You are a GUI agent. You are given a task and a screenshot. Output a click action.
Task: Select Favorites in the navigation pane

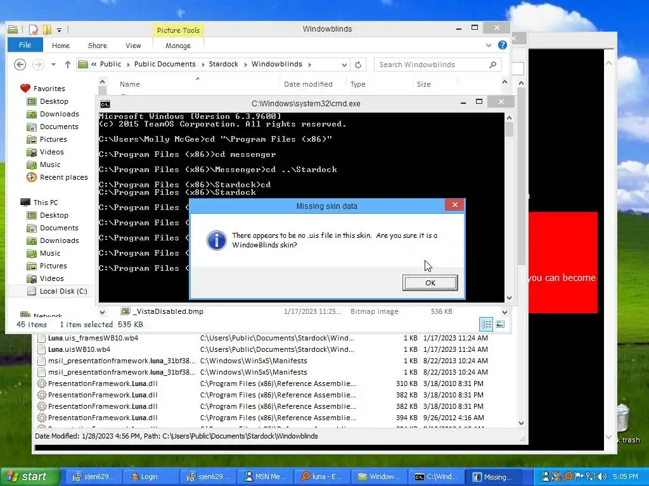point(49,89)
